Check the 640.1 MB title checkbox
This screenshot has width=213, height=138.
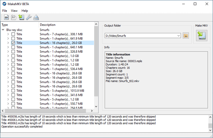[x=13, y=47]
